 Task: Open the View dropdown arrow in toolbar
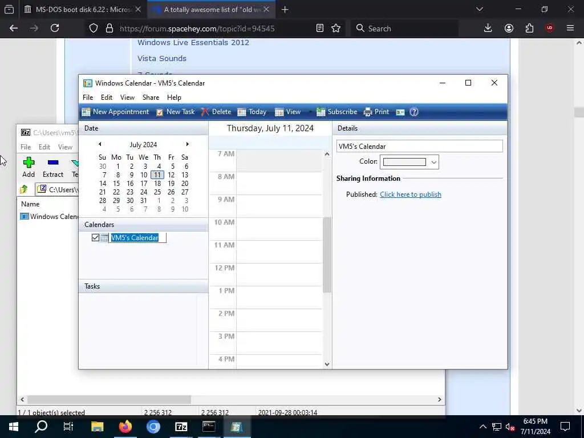tap(310, 112)
